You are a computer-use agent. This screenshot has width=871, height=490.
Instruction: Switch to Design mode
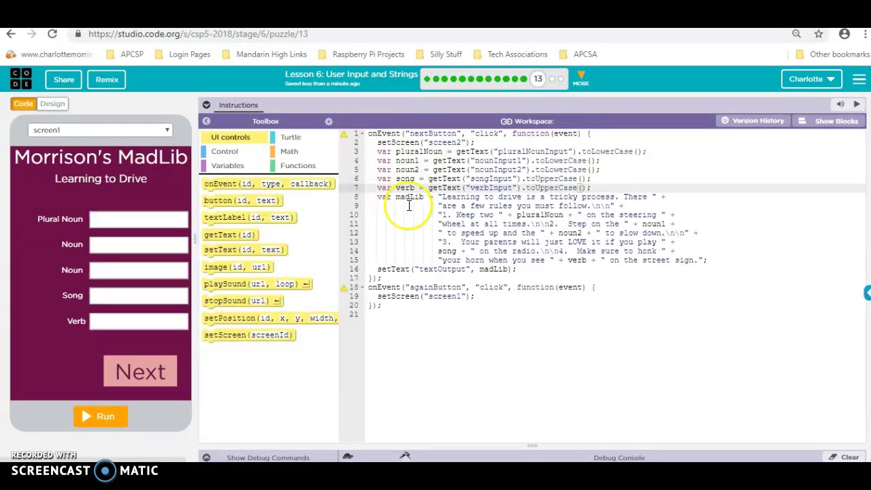point(52,103)
